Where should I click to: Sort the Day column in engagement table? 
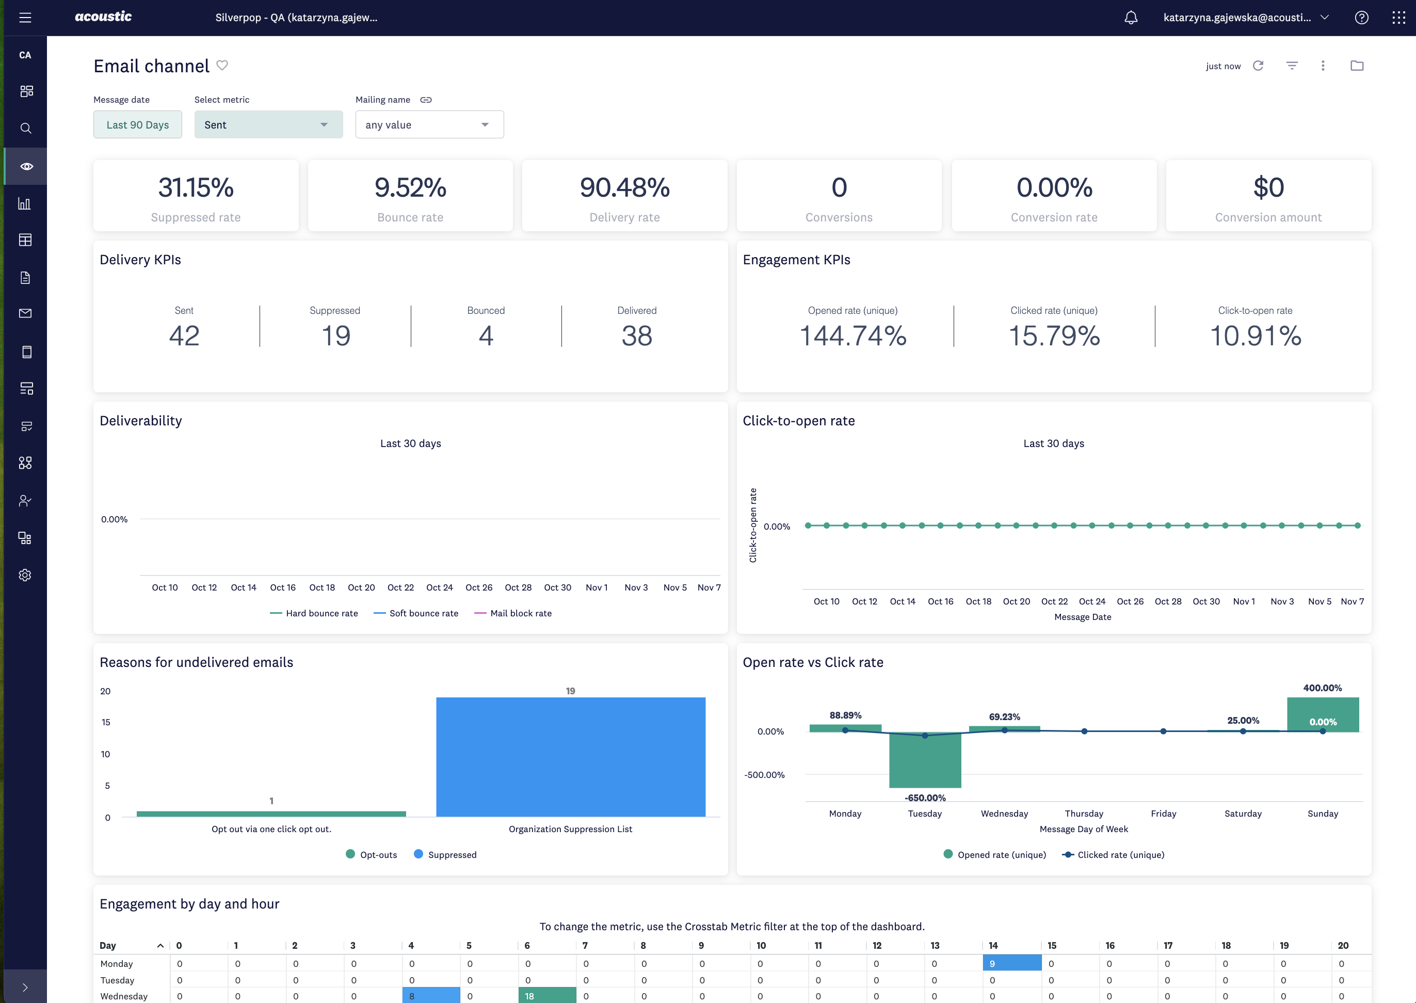(x=132, y=946)
